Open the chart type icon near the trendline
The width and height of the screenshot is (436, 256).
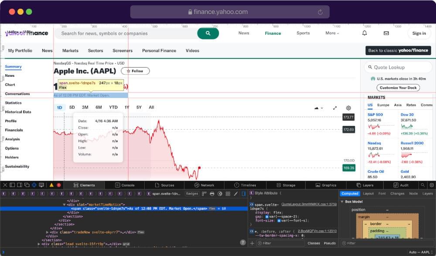click(x=317, y=108)
